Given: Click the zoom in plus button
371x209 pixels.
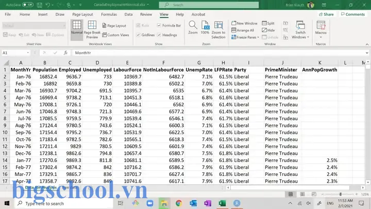Looking at the screenshot, I should pyautogui.click(x=357, y=195).
